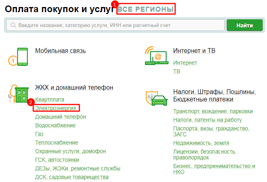267x182 pixels.
Task: Open the Электроэнергия link
Action: [56, 108]
